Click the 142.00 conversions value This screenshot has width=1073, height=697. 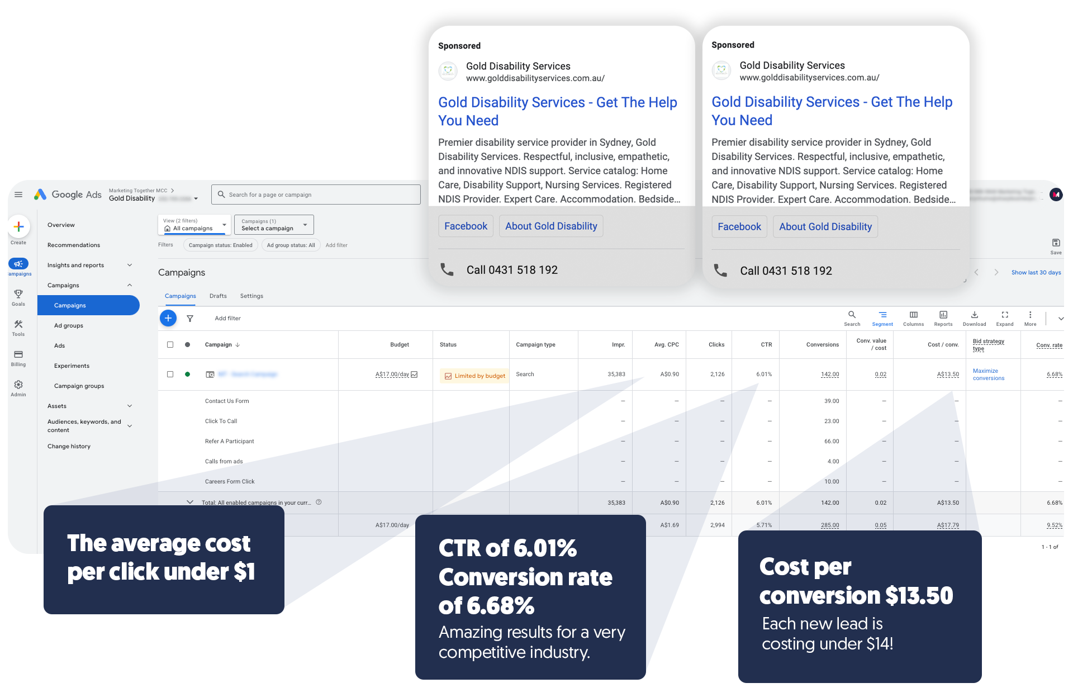tap(830, 374)
